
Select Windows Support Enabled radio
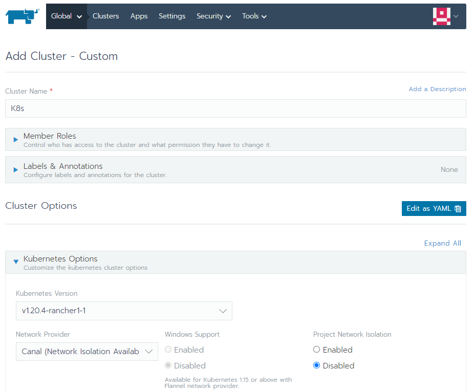click(168, 350)
